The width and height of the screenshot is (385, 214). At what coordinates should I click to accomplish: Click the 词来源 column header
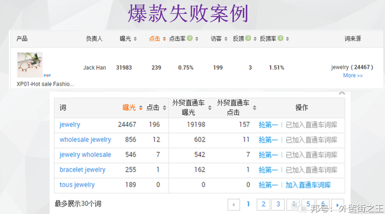[352, 39]
